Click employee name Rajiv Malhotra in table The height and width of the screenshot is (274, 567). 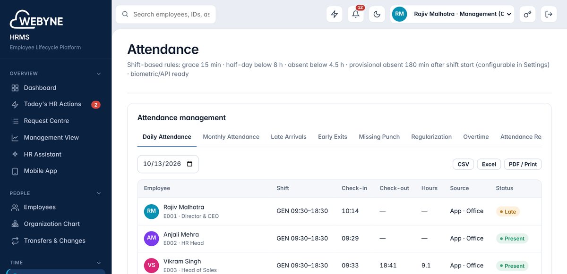pyautogui.click(x=184, y=207)
